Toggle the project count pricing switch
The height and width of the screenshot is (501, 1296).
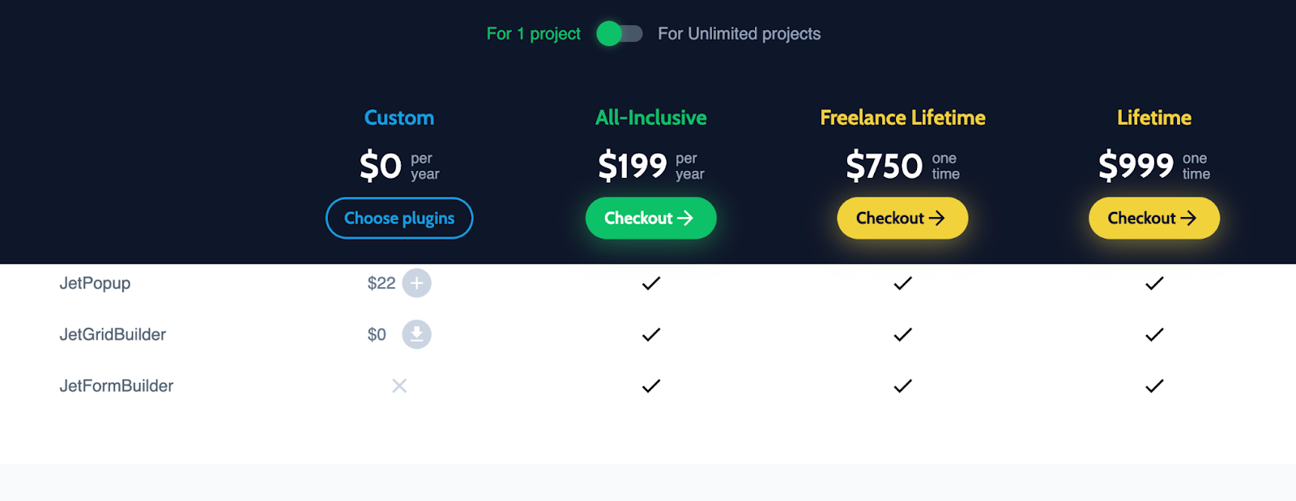coord(620,34)
